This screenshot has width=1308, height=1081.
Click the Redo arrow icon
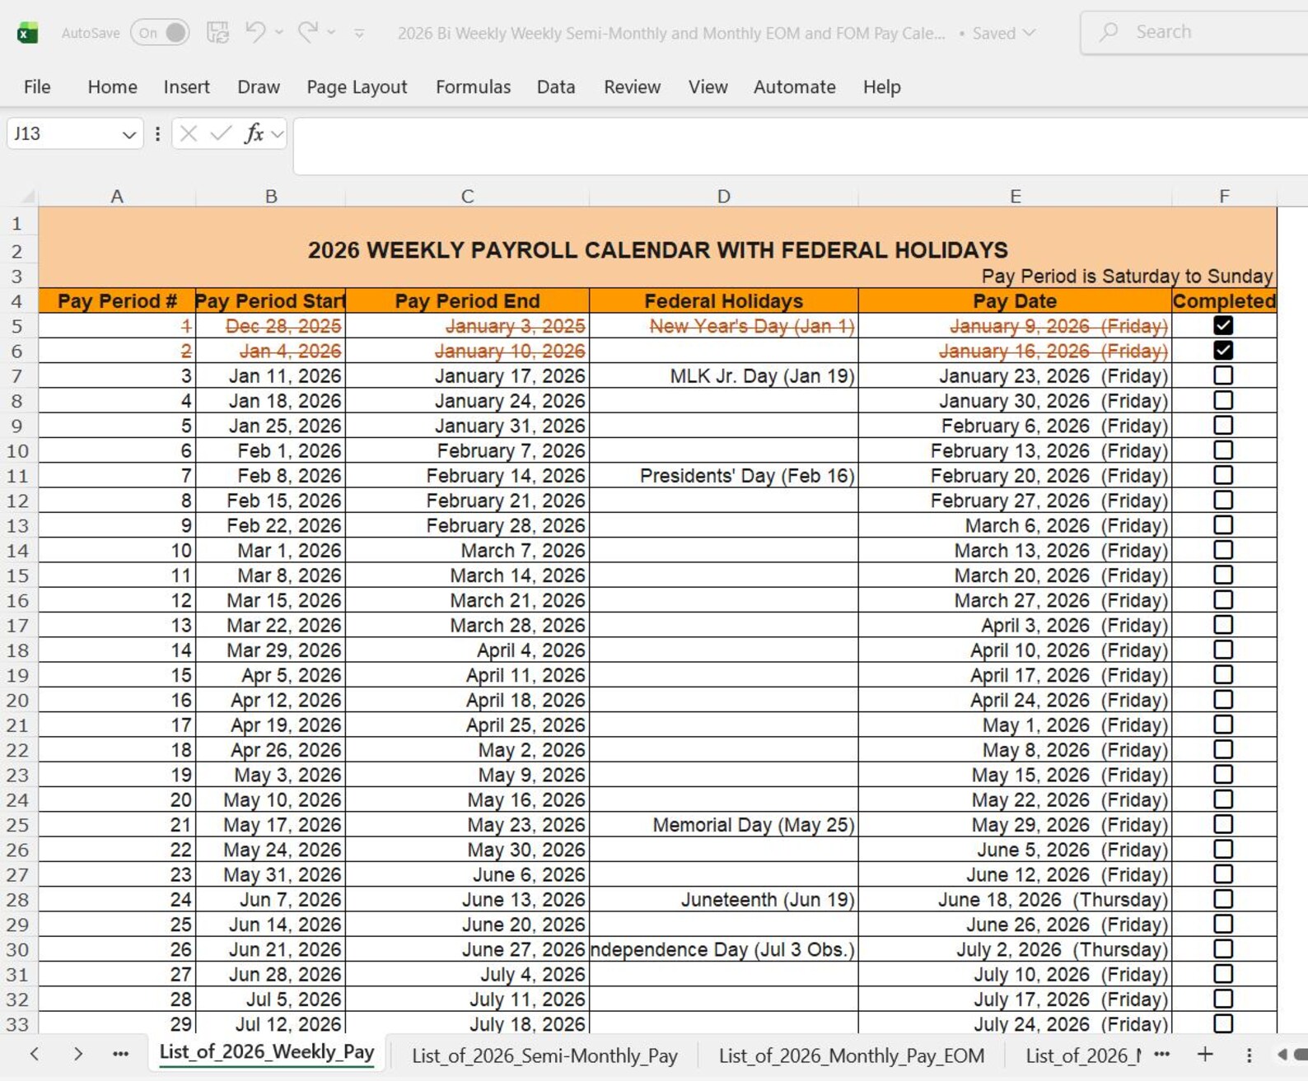click(x=308, y=32)
